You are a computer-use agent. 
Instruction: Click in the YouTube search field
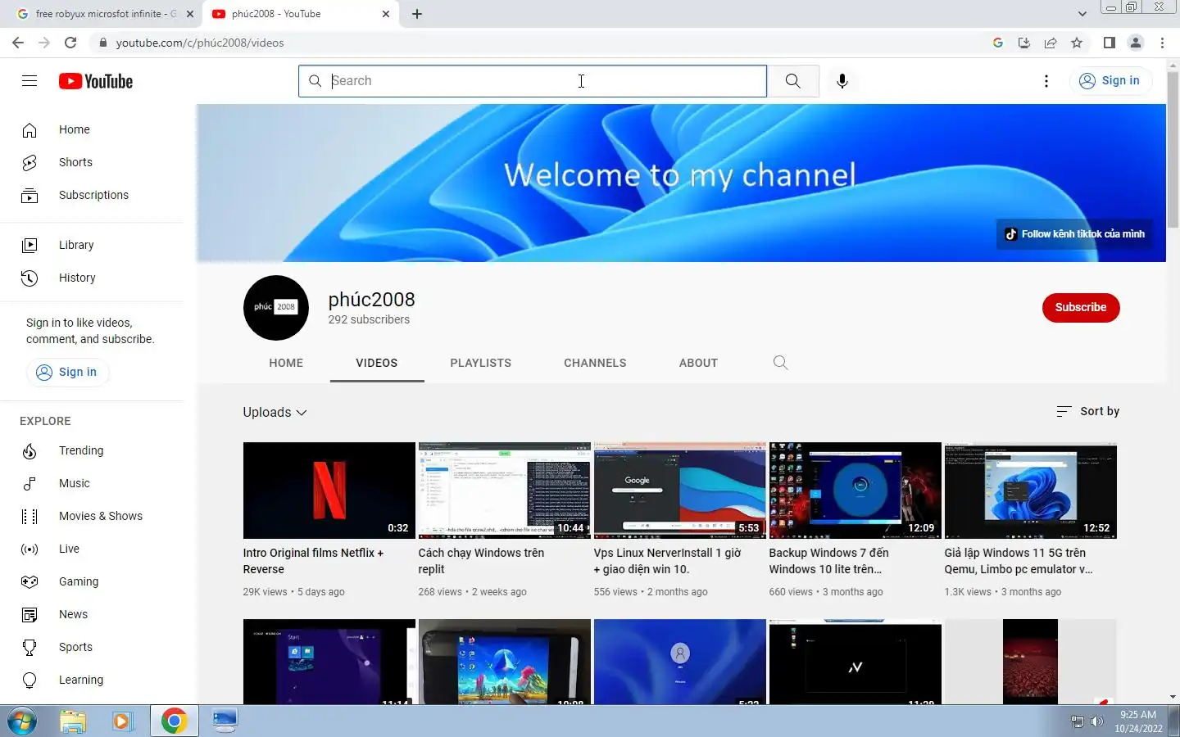point(533,80)
